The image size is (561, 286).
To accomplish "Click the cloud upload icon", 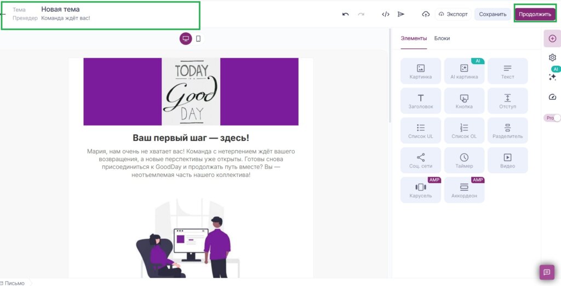I will click(426, 14).
